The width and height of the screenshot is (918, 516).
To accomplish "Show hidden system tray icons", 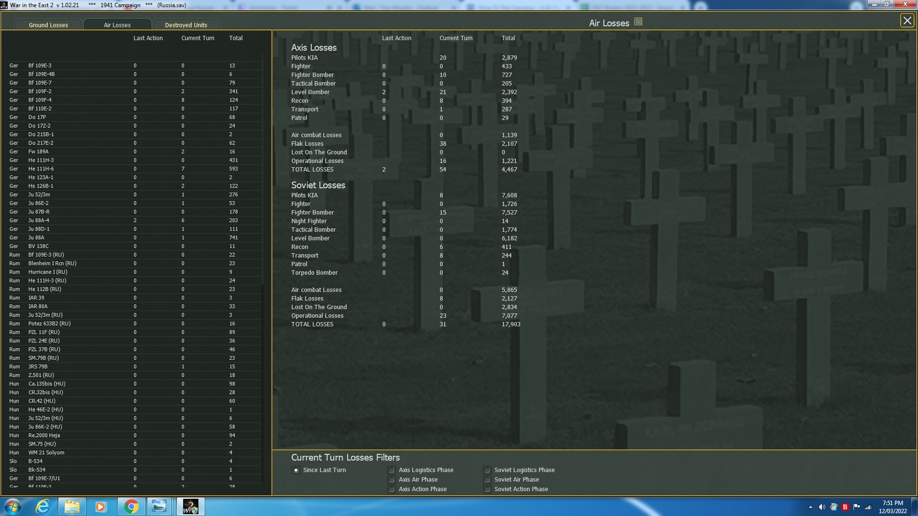I will coord(810,507).
